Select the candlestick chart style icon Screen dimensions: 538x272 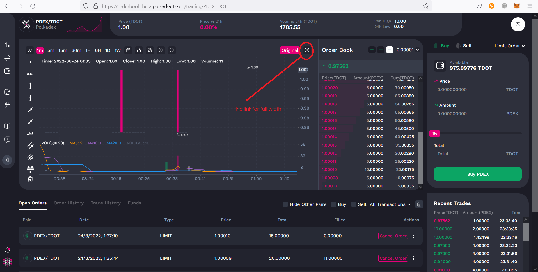coord(139,50)
